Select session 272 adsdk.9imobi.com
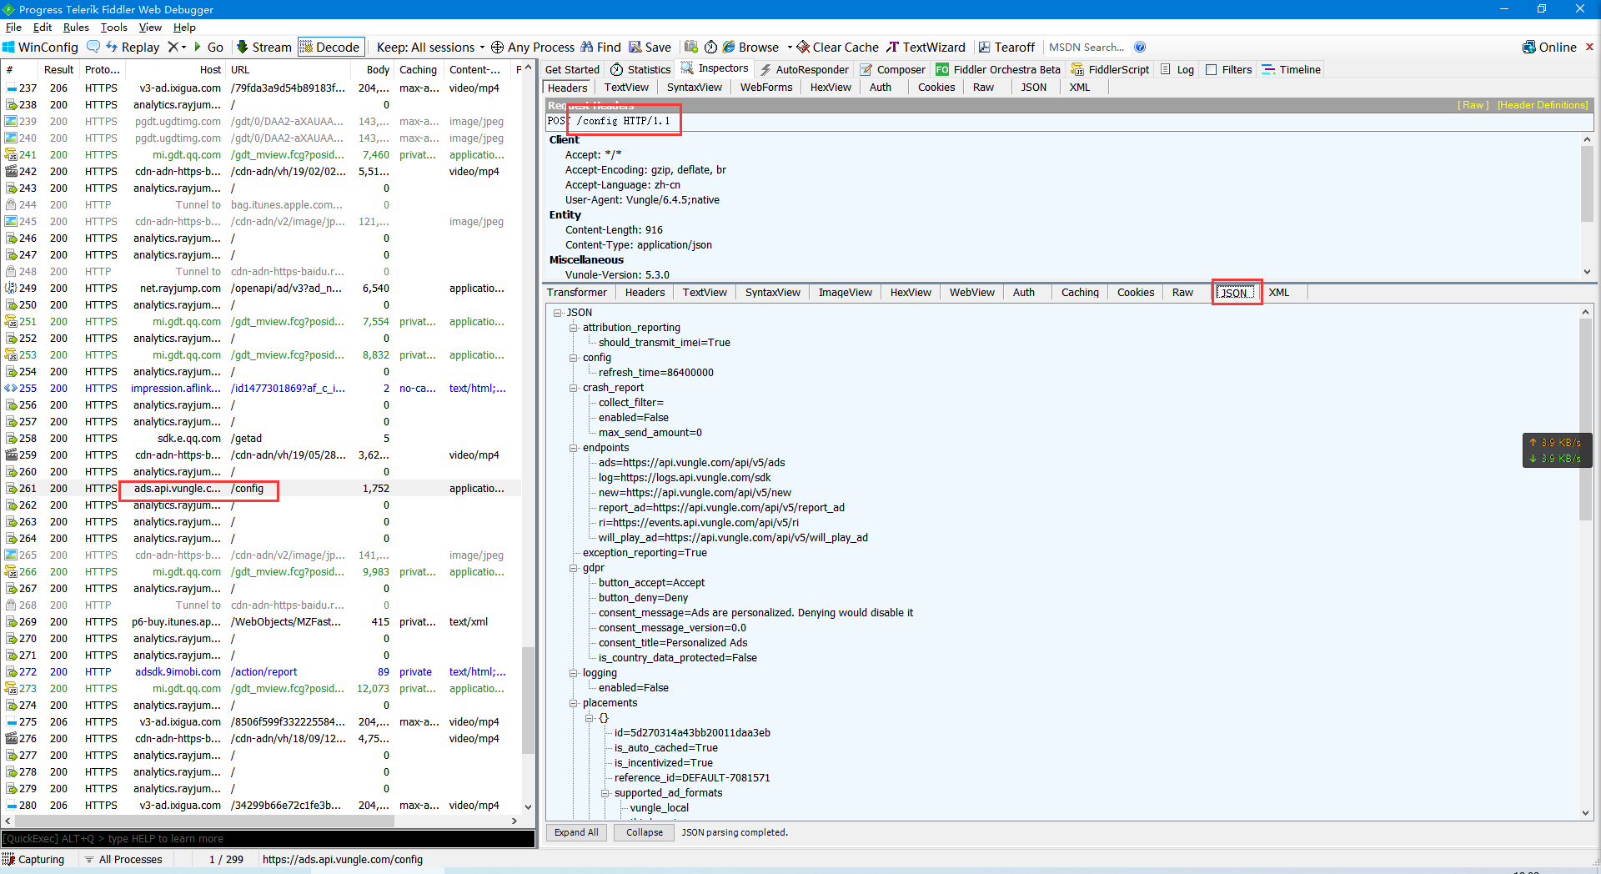1601x874 pixels. [x=263, y=672]
